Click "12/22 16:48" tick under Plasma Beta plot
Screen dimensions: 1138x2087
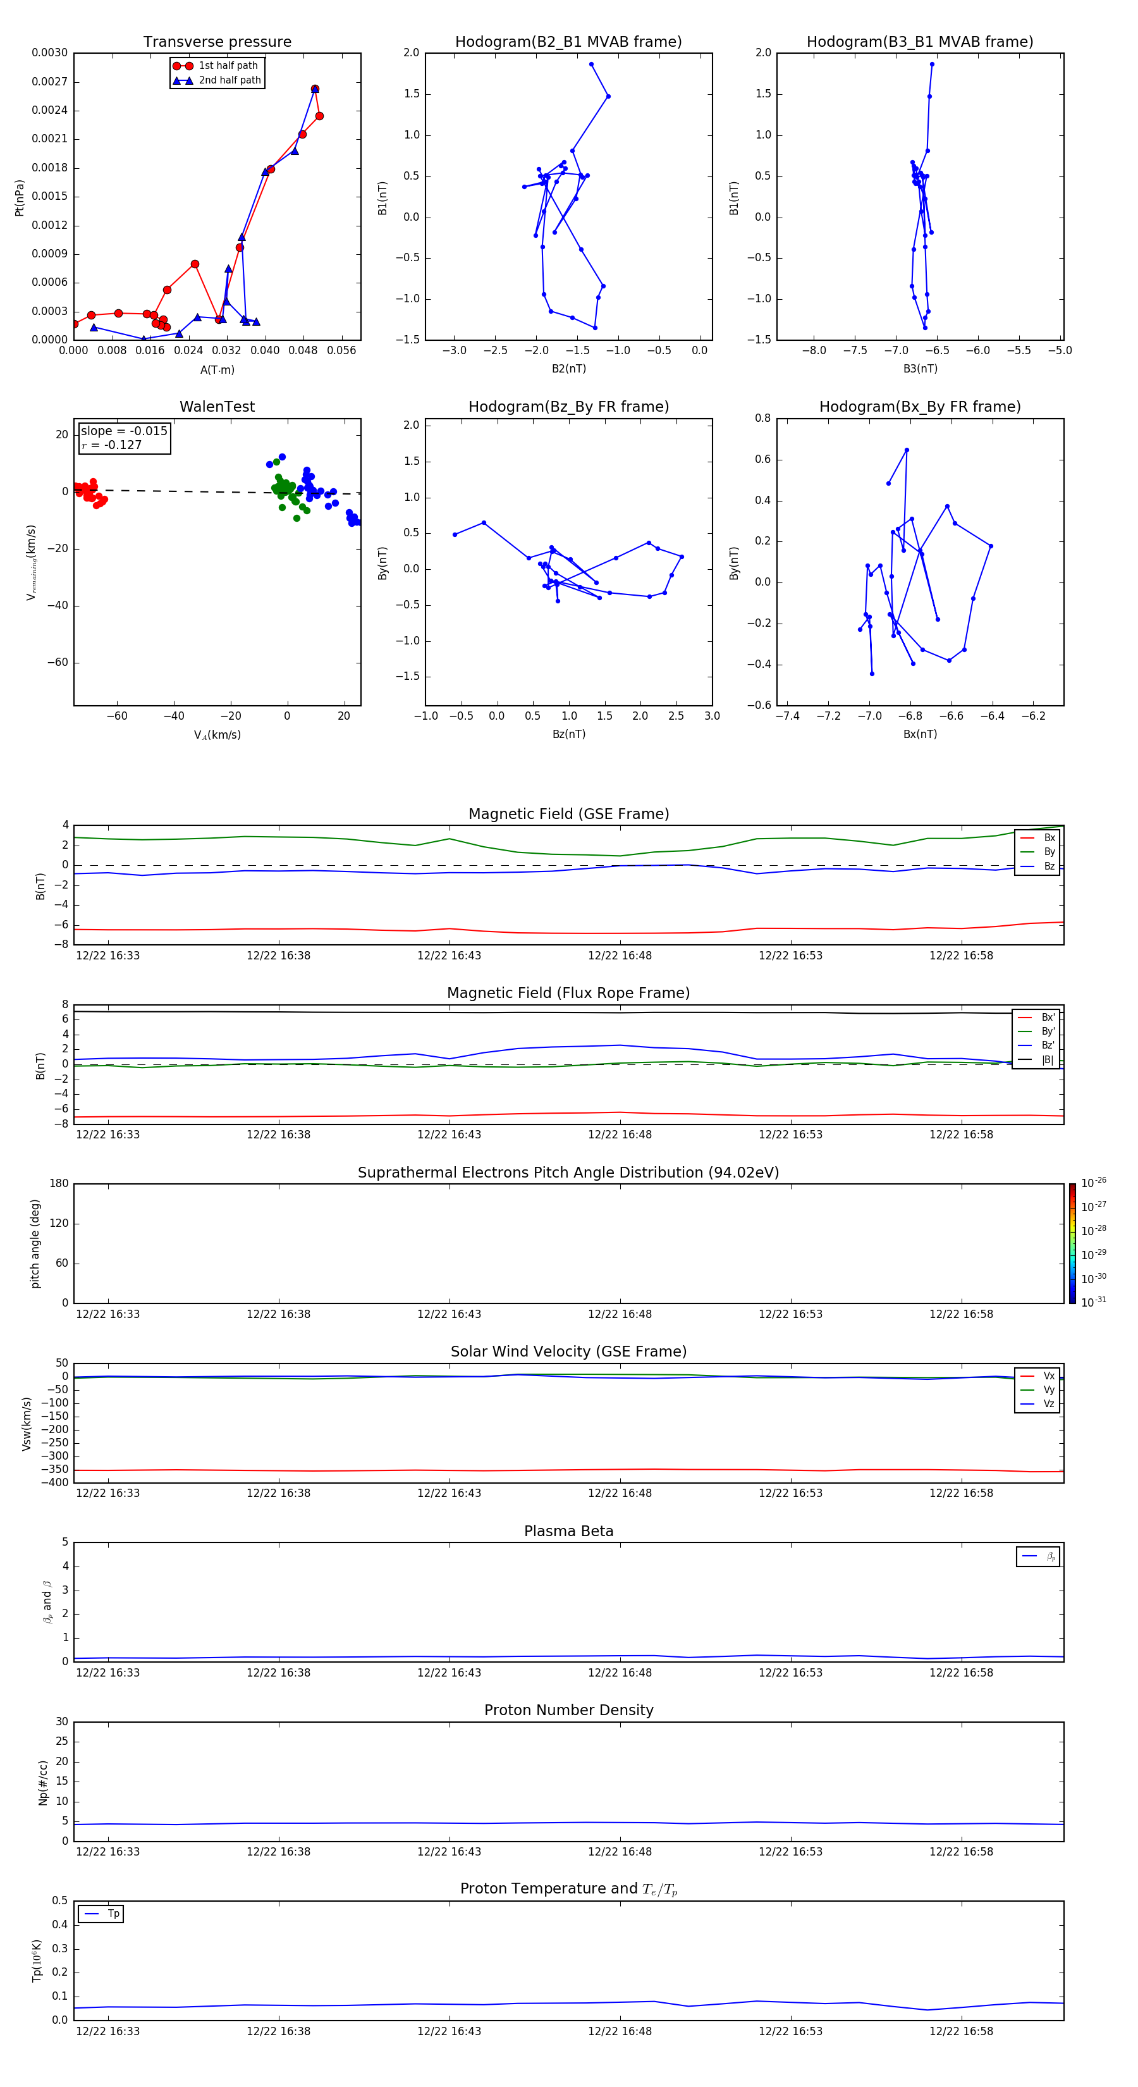point(620,1672)
